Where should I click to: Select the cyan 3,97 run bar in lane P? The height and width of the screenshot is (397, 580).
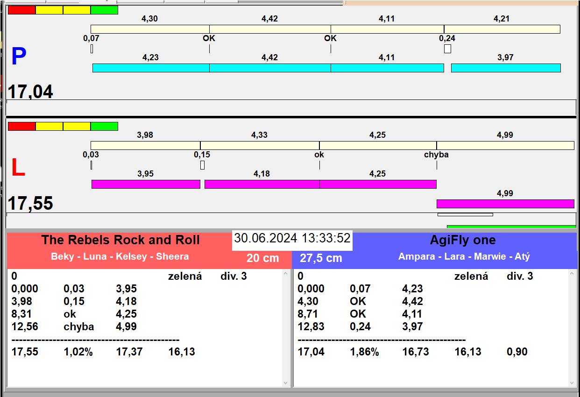tap(505, 68)
